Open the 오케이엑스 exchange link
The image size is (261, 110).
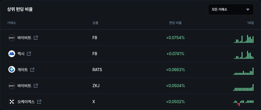26,101
